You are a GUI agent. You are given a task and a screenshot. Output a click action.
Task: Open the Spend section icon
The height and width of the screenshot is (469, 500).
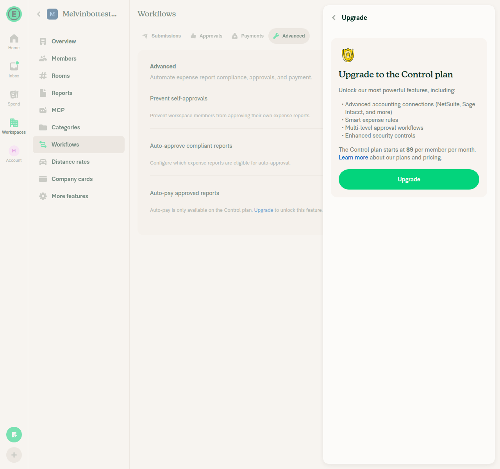pos(14,98)
